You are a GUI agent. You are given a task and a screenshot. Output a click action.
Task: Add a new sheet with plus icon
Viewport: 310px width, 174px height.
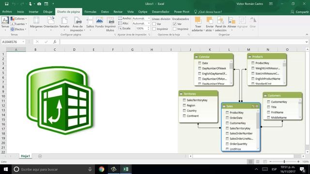[x=40, y=156]
